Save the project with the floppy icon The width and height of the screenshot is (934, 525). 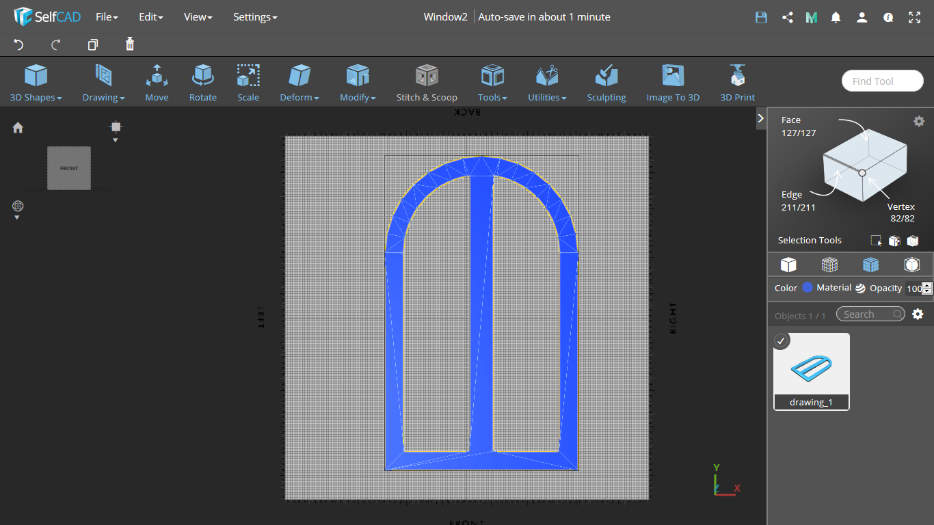click(x=761, y=17)
